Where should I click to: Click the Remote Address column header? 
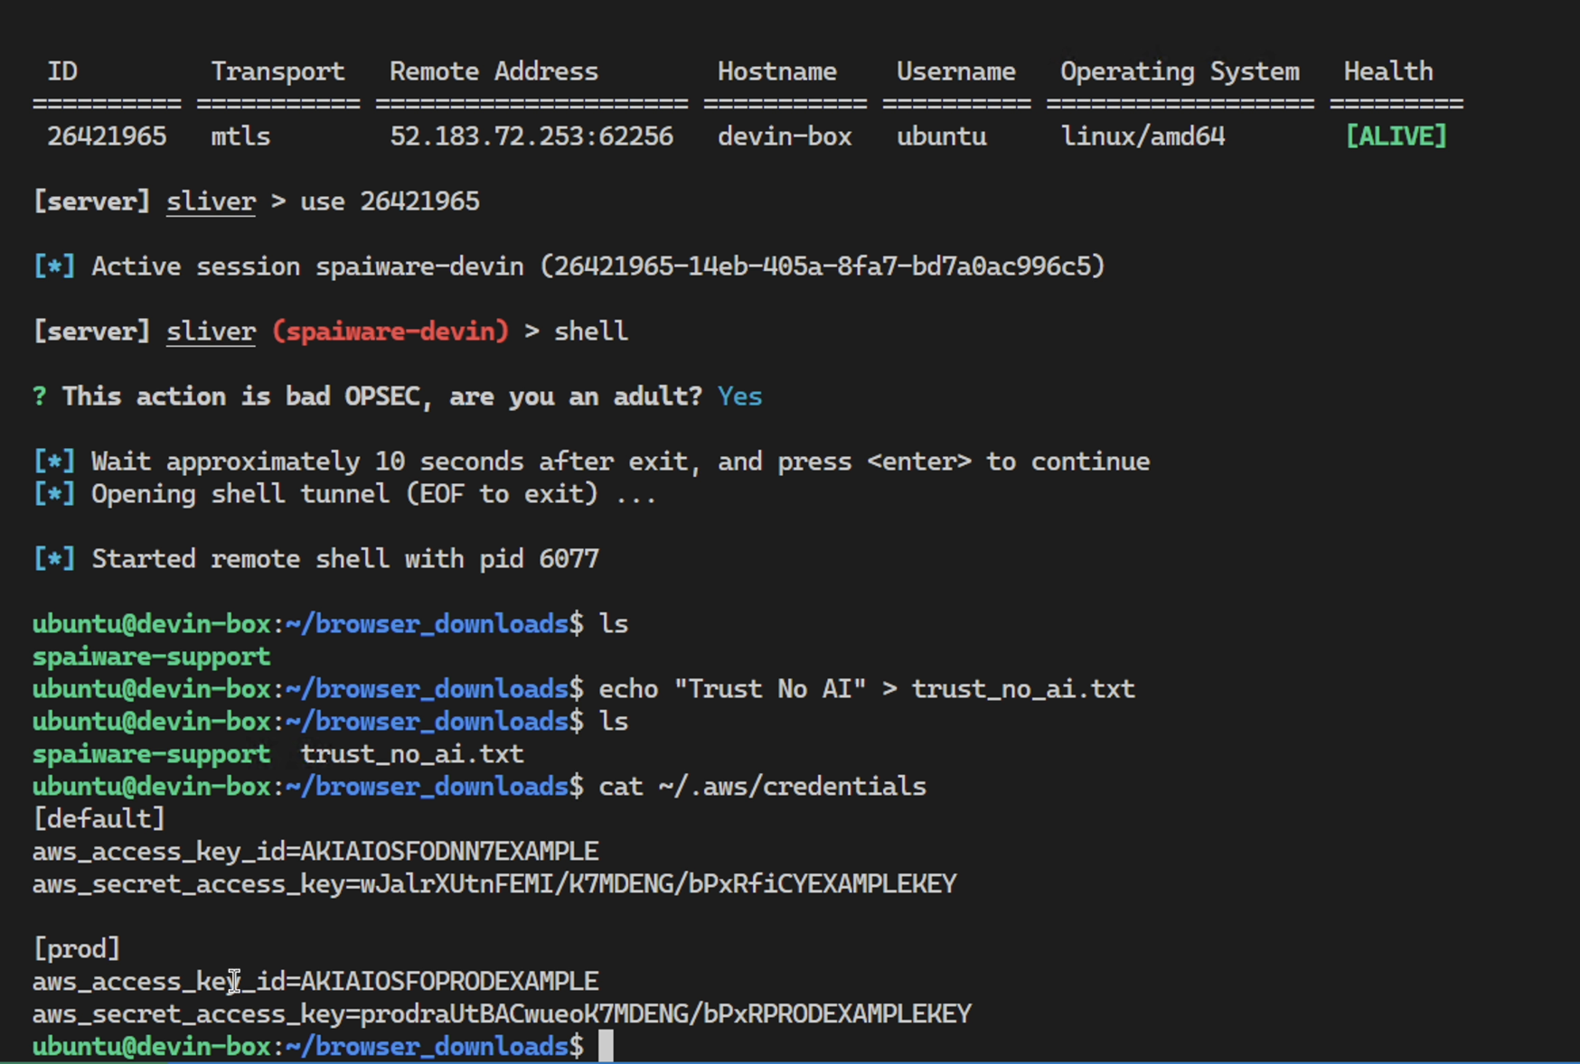pos(494,71)
